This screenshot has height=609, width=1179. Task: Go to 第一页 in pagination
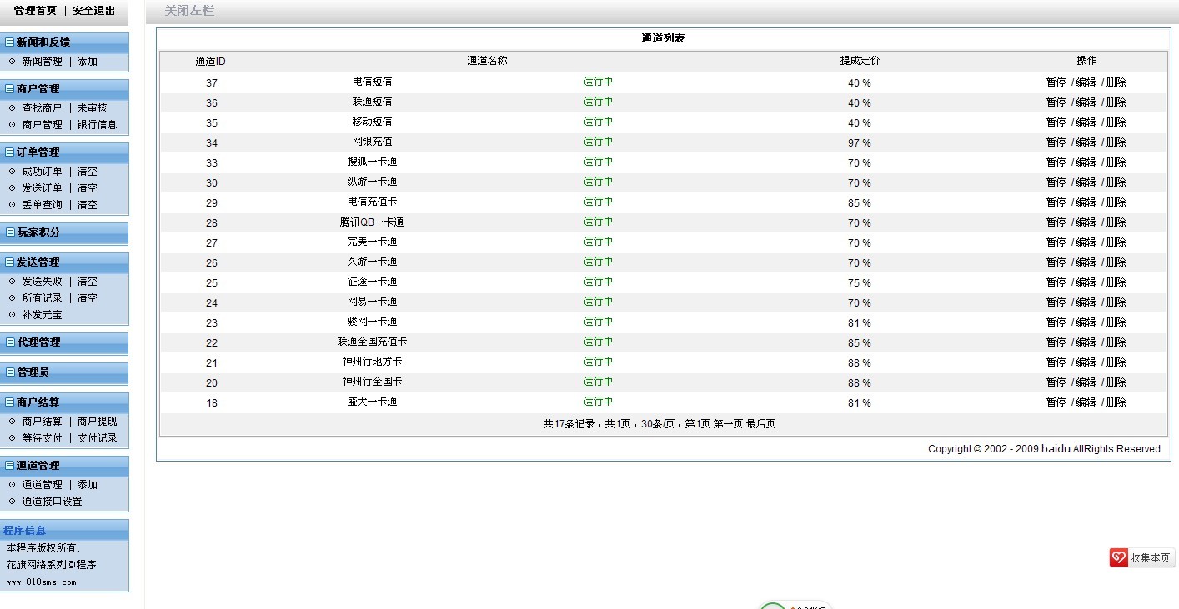pos(728,424)
